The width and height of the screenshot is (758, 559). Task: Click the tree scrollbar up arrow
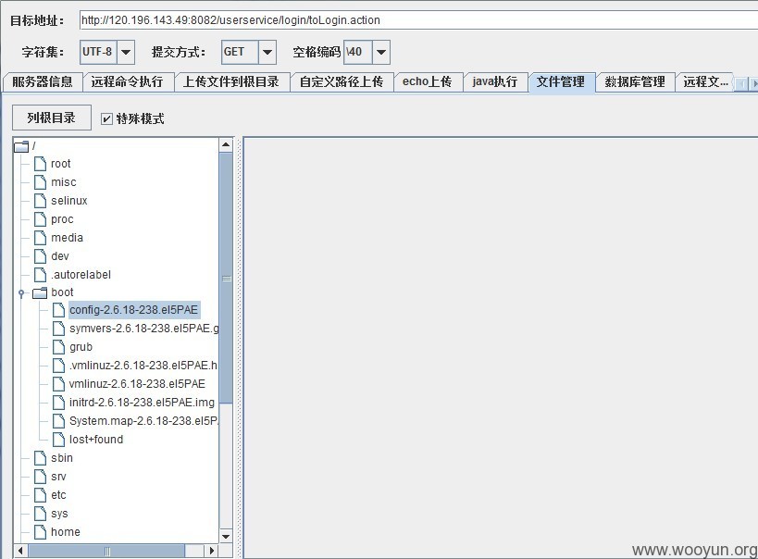coord(226,145)
